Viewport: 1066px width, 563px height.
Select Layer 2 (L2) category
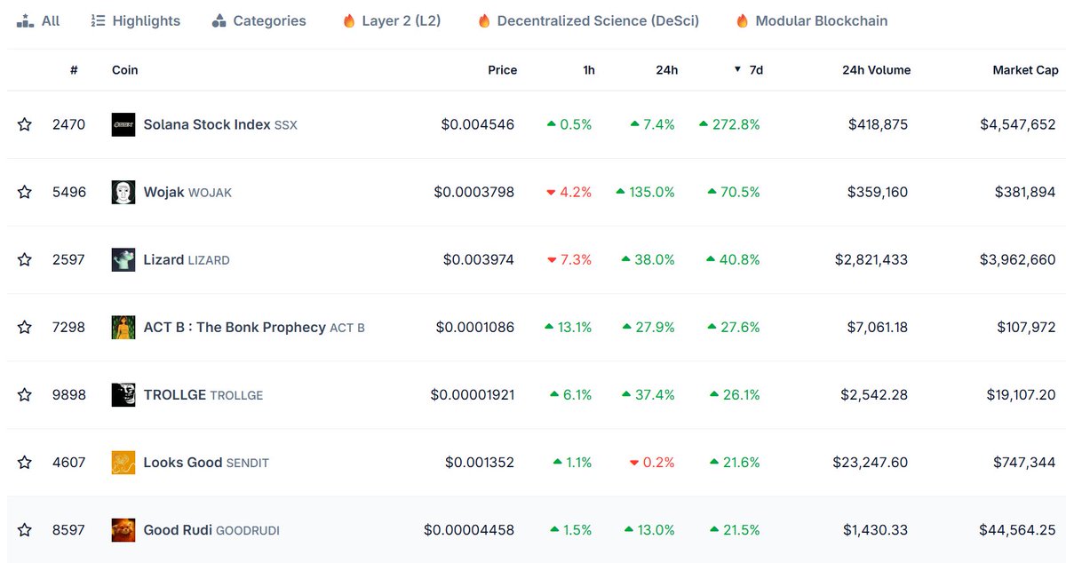click(392, 20)
